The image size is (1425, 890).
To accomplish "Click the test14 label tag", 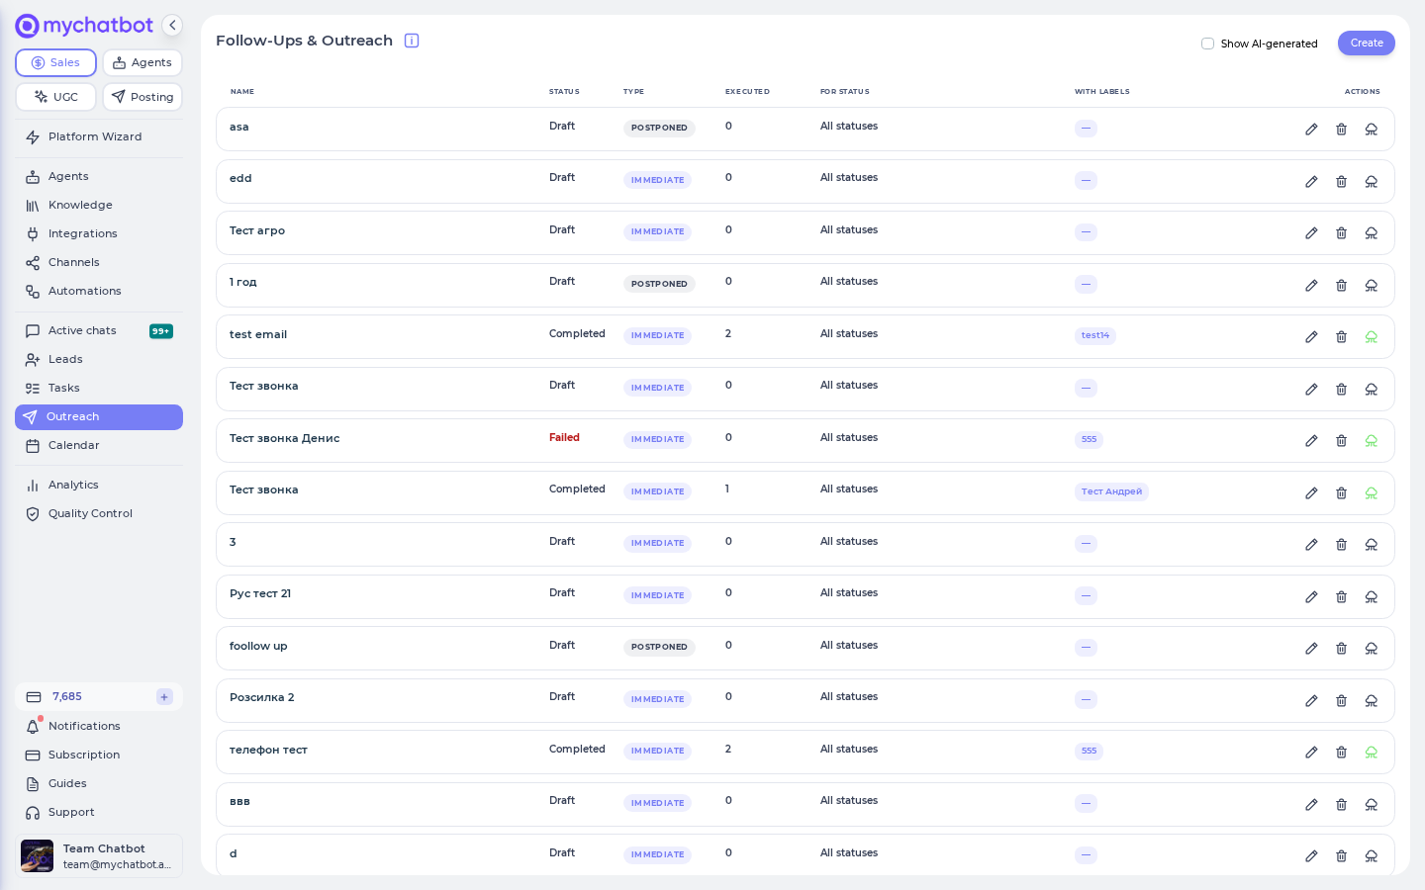I will [1095, 336].
